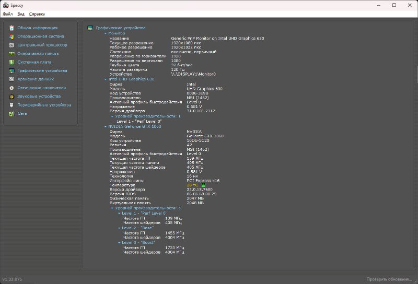Open the Системная плата section
Viewport: 418px width, 284px height.
tap(34, 62)
